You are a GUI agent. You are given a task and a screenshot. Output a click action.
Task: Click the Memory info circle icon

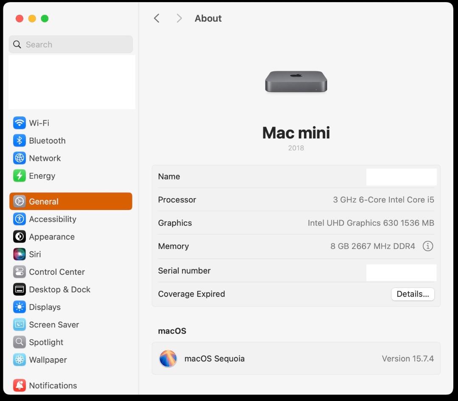point(428,246)
